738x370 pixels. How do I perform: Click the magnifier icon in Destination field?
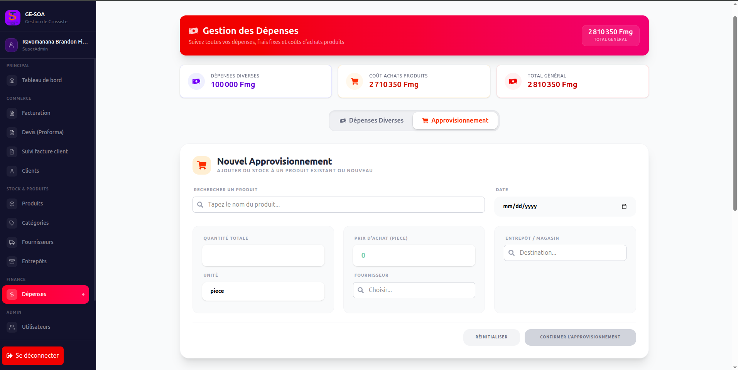(512, 253)
